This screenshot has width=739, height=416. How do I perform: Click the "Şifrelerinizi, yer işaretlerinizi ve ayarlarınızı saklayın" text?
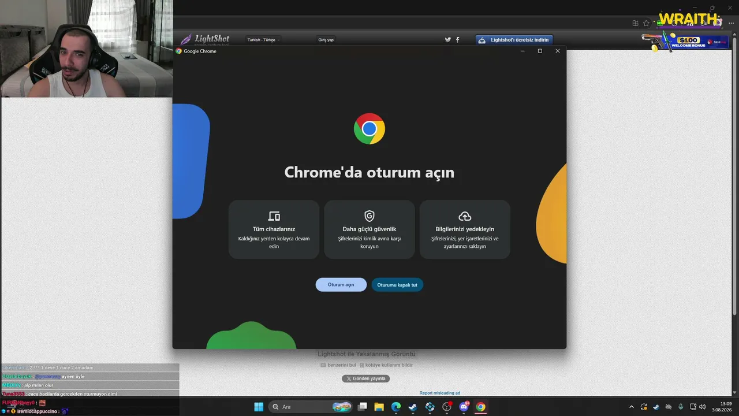point(465,242)
